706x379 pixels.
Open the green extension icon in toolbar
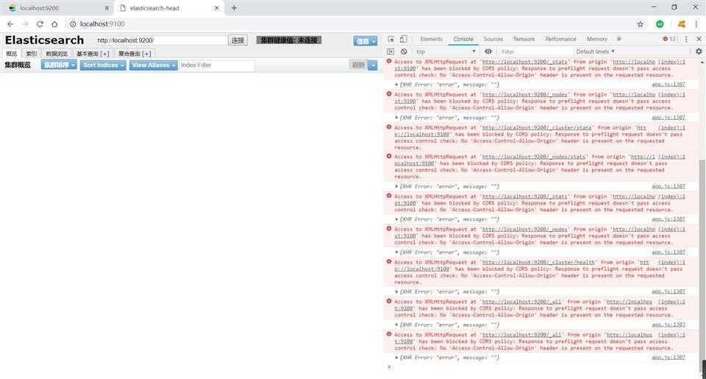pyautogui.click(x=660, y=24)
